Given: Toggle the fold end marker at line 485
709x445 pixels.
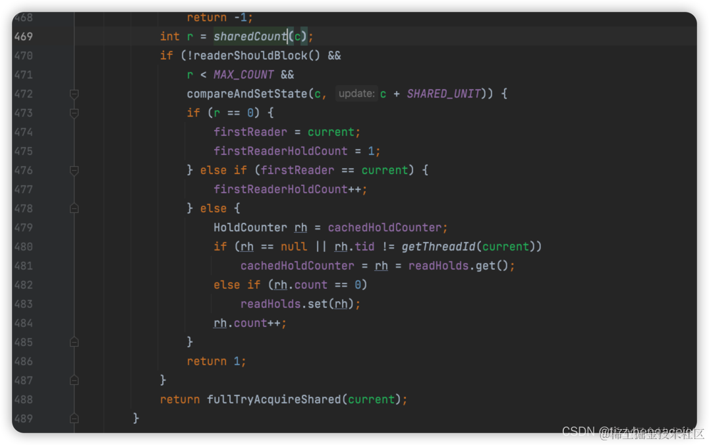Looking at the screenshot, I should (74, 342).
